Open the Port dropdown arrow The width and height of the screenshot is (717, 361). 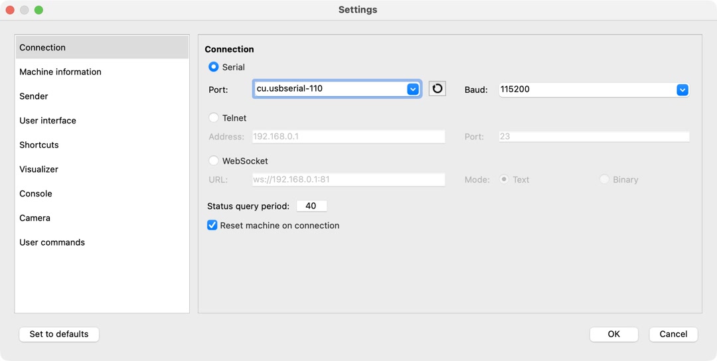(413, 89)
